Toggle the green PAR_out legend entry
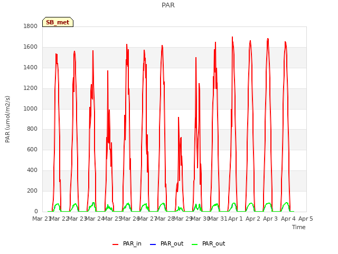Viewport: 338px width, 254px height. [208, 243]
